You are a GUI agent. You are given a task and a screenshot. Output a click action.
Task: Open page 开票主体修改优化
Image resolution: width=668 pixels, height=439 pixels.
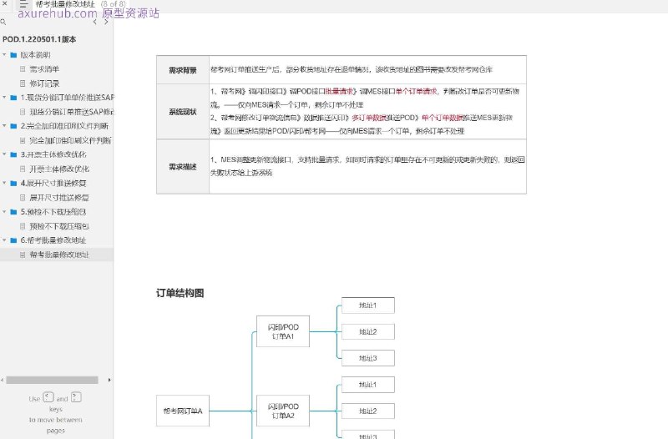coord(59,169)
